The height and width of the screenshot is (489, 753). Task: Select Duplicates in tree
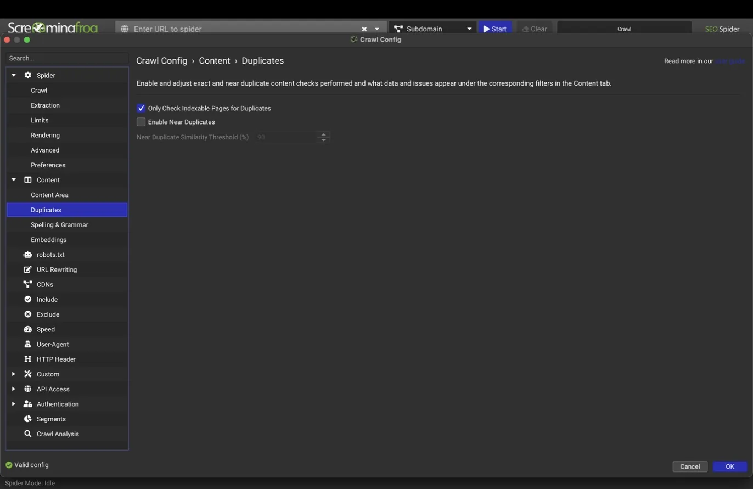67,210
